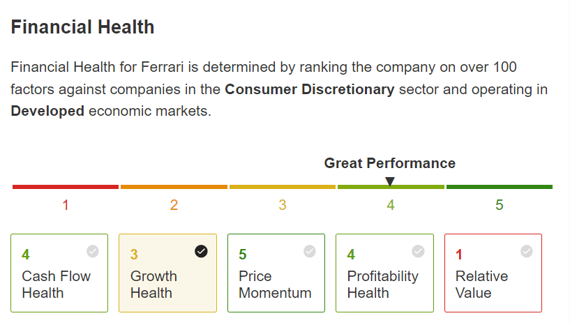Select the Growth Health card
This screenshot has height=325, width=570.
[x=167, y=273]
